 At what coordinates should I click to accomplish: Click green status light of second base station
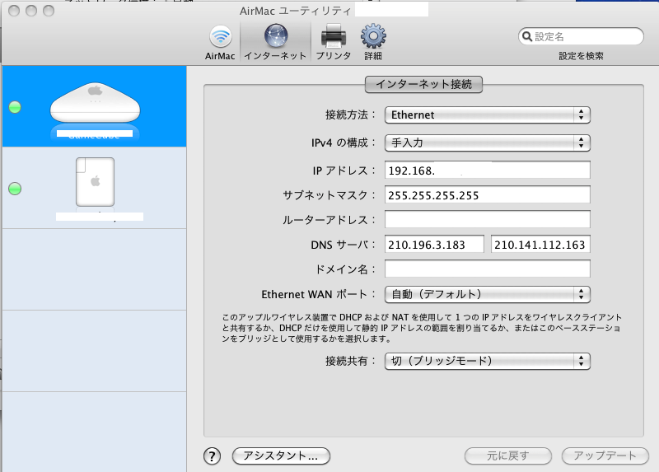point(15,189)
